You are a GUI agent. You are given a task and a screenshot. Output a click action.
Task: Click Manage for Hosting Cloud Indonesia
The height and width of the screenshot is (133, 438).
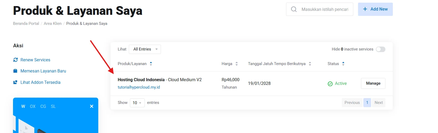(373, 83)
